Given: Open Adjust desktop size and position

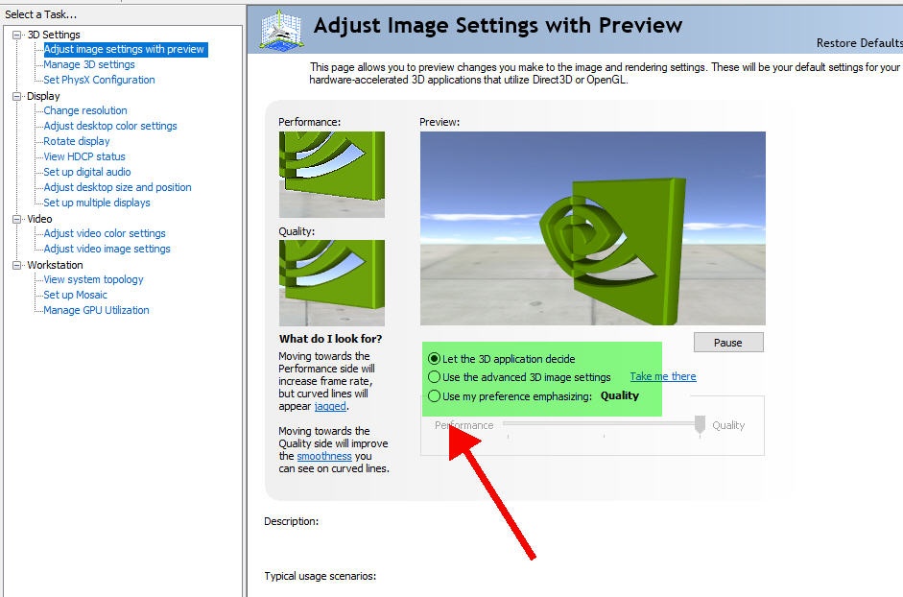Looking at the screenshot, I should click(x=117, y=187).
